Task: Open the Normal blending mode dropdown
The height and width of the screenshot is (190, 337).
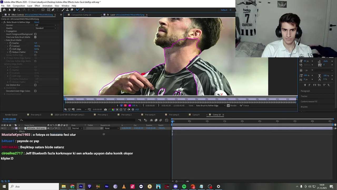Action: (77, 128)
